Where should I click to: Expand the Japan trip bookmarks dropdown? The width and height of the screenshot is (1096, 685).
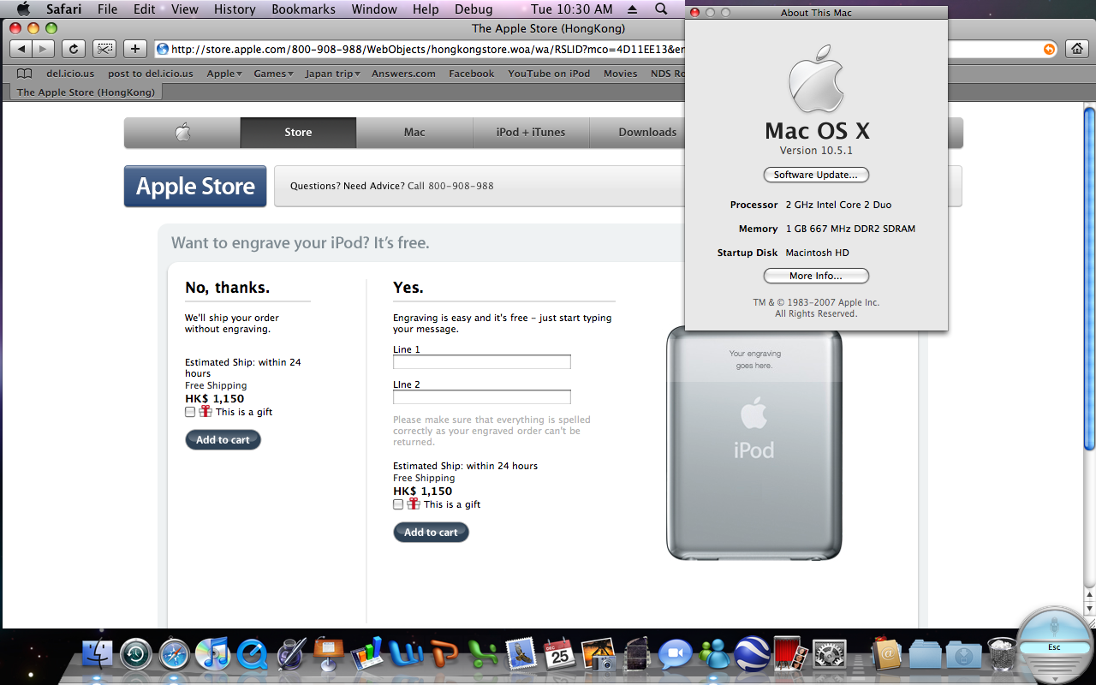click(x=332, y=74)
